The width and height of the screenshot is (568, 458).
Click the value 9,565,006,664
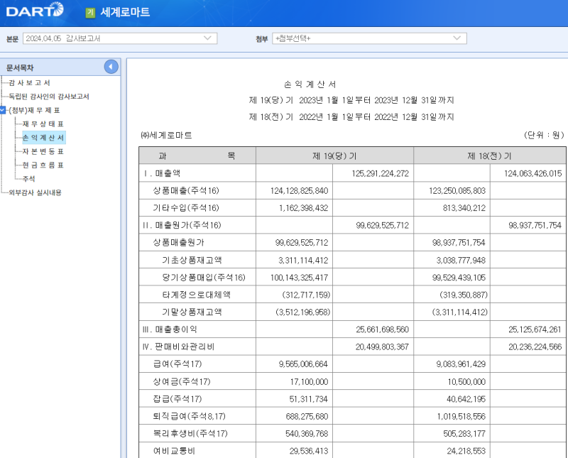(x=303, y=364)
